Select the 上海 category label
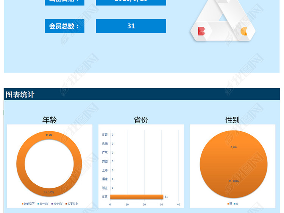The image size is (284, 213). point(105,170)
